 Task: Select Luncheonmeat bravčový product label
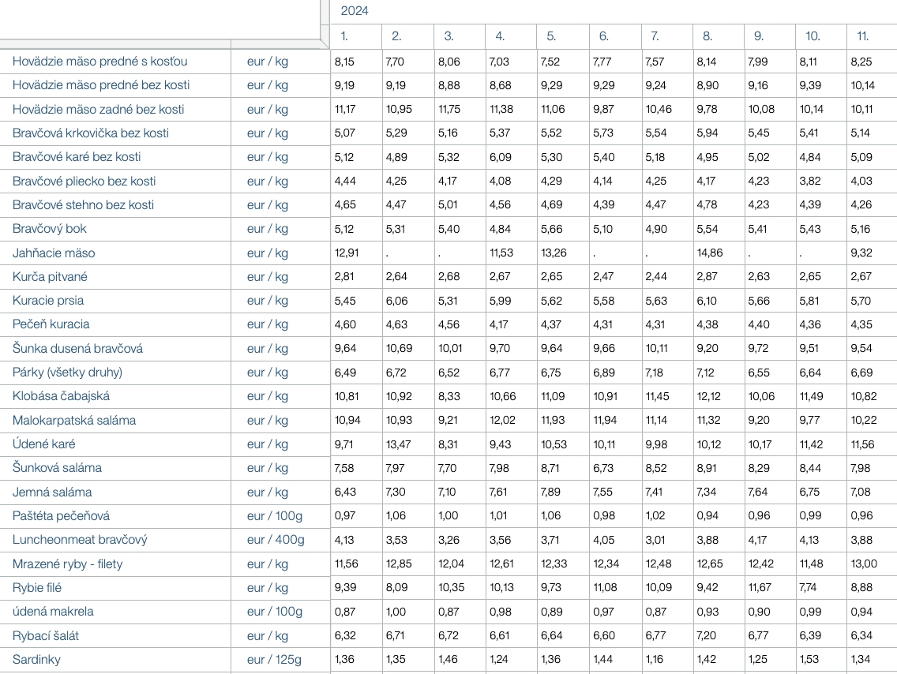click(x=80, y=540)
